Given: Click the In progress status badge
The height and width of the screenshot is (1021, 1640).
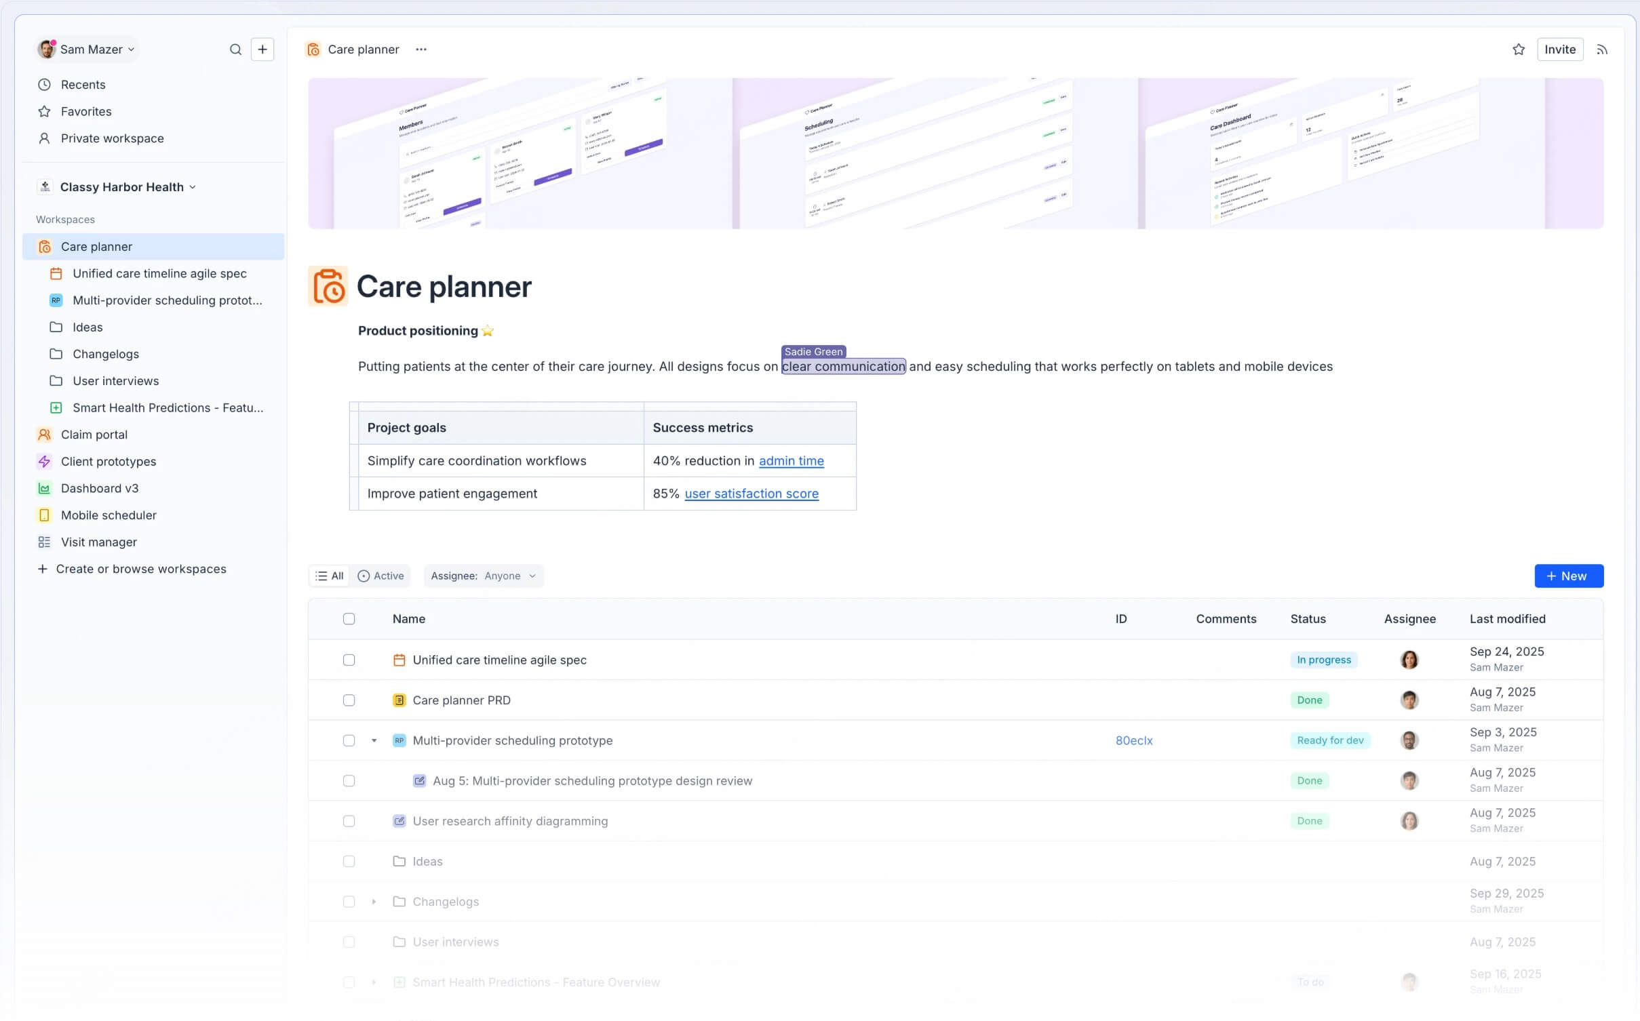Looking at the screenshot, I should tap(1323, 660).
